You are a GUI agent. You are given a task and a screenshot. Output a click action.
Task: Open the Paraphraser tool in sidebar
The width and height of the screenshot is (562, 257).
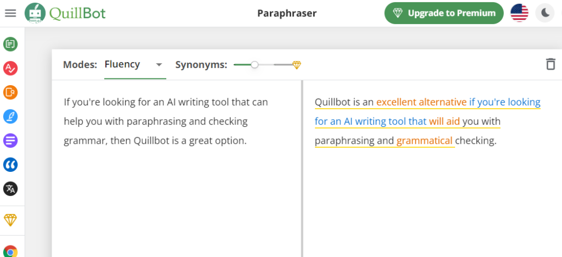[10, 43]
